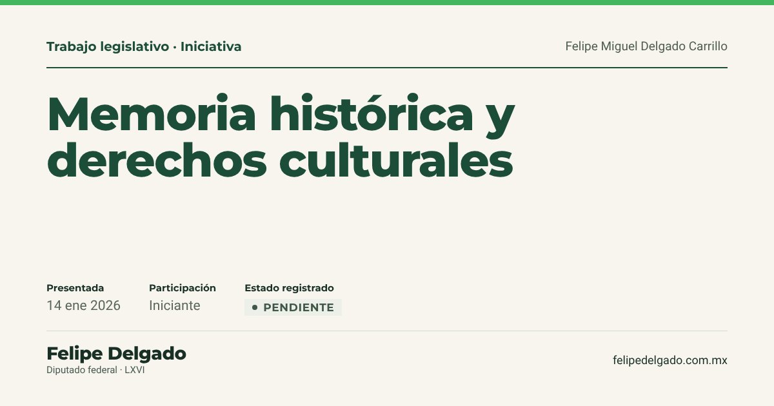Click the 'Presentada' label
Viewport: 774px width, 406px height.
[x=75, y=288]
